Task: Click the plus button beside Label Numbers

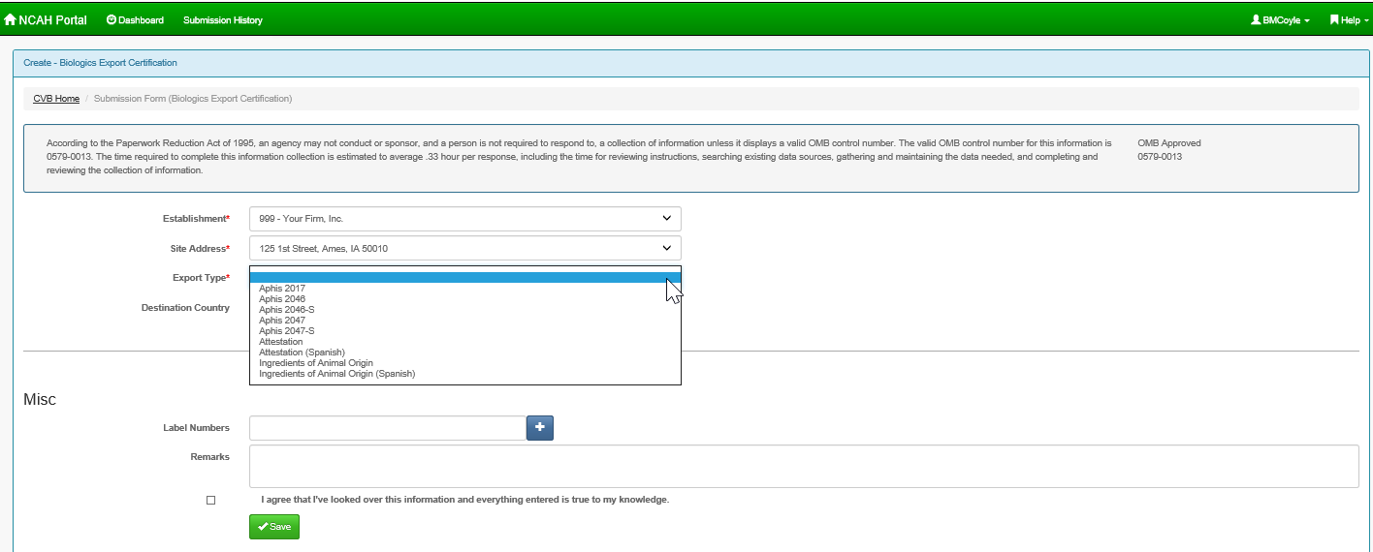Action: pyautogui.click(x=539, y=428)
